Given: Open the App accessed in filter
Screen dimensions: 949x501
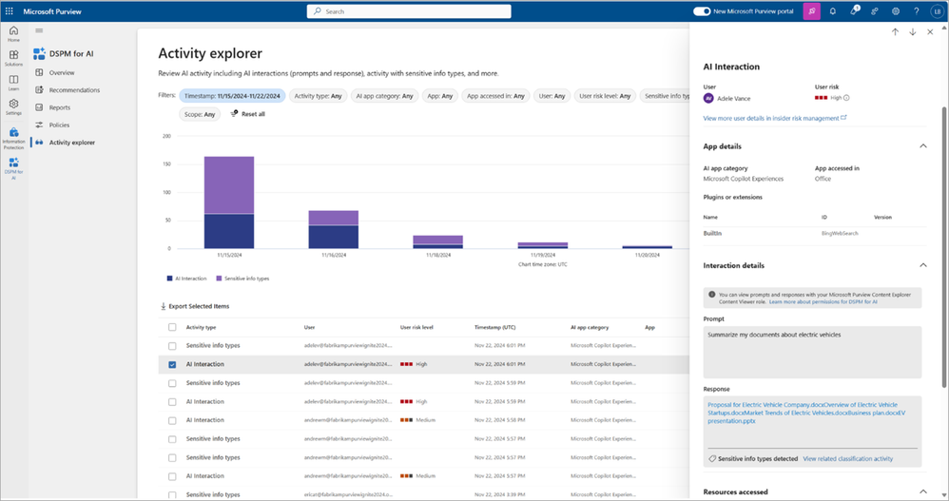Looking at the screenshot, I should point(495,96).
